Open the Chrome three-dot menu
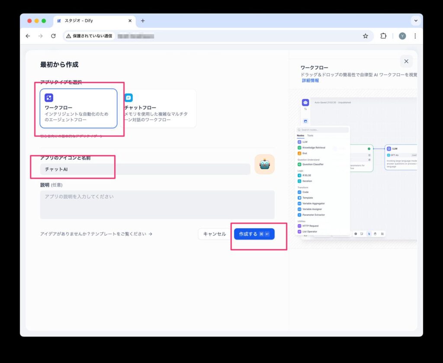The width and height of the screenshot is (443, 363). pyautogui.click(x=415, y=36)
